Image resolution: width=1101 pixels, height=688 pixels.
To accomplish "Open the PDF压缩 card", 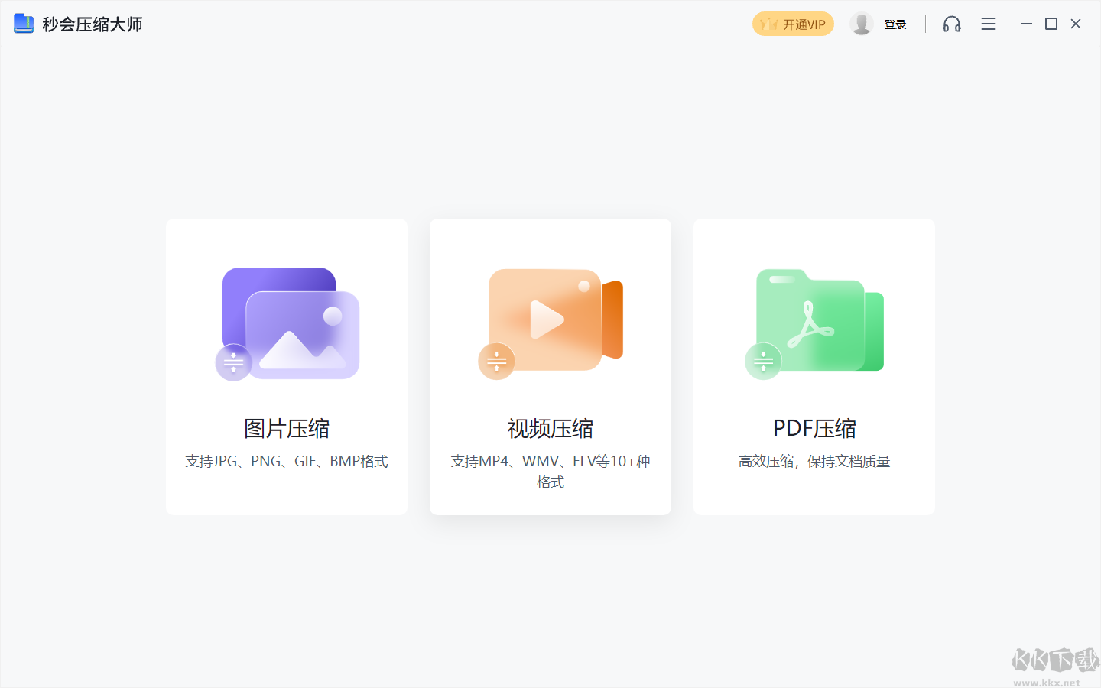I will coord(814,365).
